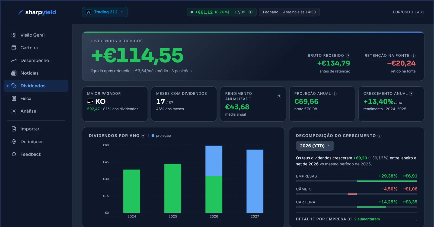Click the Desempenho trend icon
The height and width of the screenshot is (227, 434).
pos(14,60)
